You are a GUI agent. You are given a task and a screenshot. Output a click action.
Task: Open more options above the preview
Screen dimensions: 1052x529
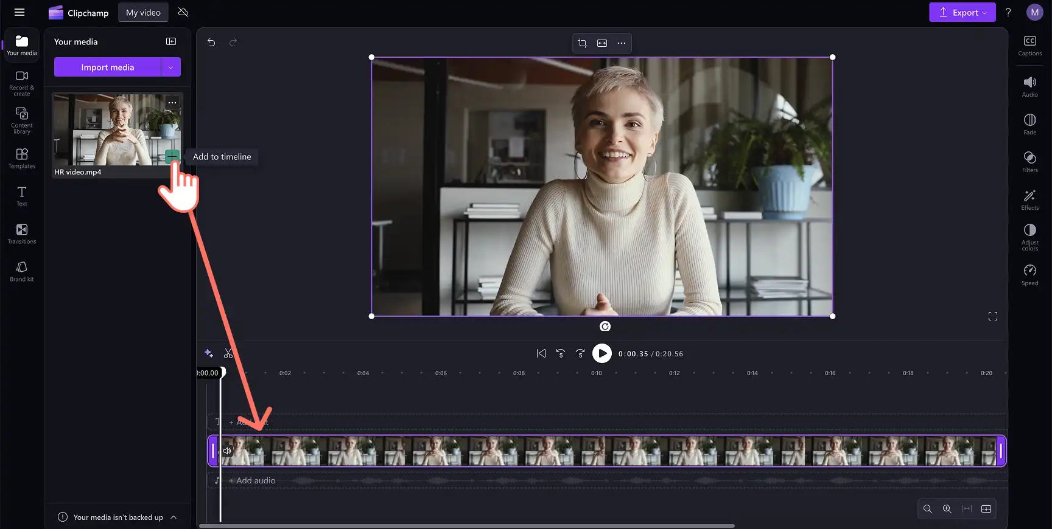click(x=622, y=43)
